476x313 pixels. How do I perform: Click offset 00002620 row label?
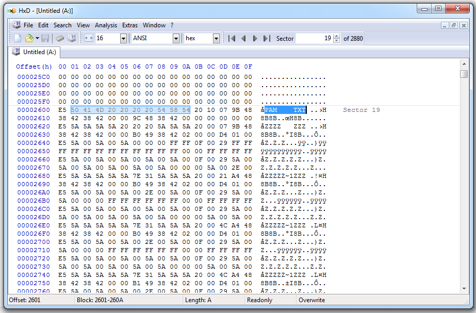[34, 126]
